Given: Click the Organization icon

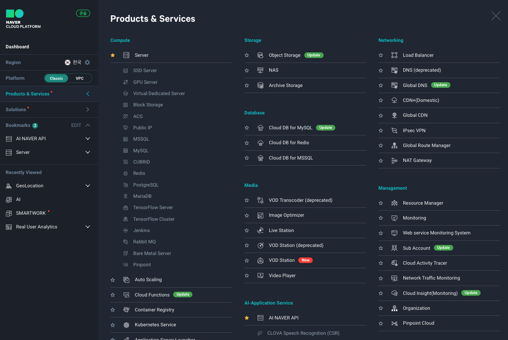Looking at the screenshot, I should pyautogui.click(x=394, y=308).
